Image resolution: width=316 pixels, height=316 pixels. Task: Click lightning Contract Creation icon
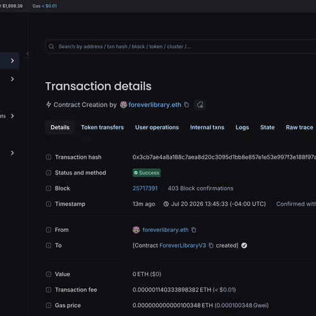pos(49,104)
